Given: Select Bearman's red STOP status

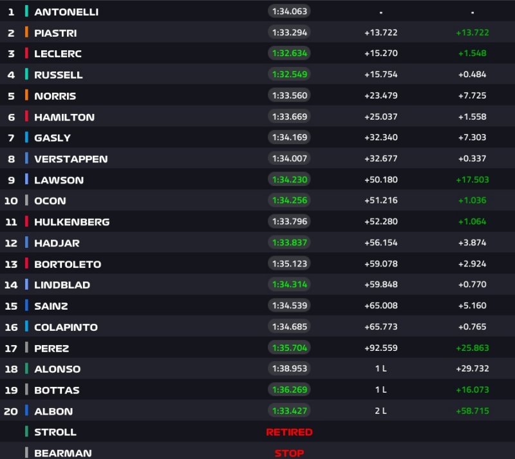Looking at the screenshot, I should 289,453.
